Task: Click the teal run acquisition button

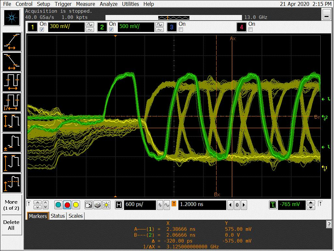Action: coord(58,205)
